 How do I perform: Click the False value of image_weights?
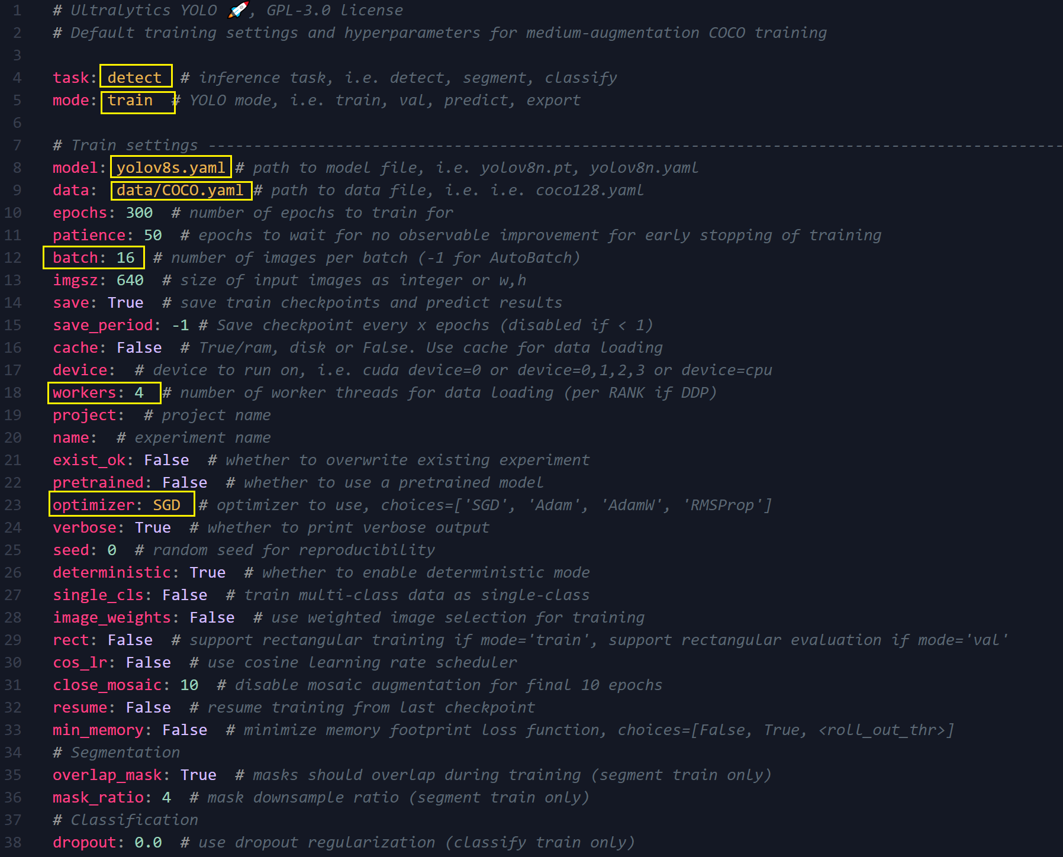(x=212, y=617)
